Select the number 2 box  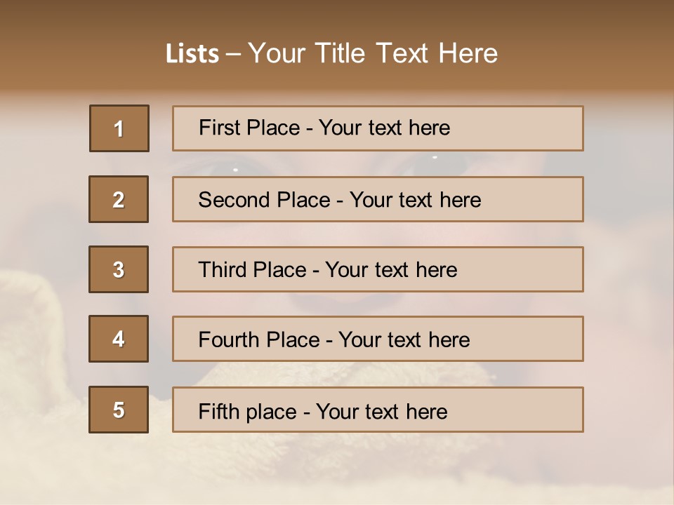(x=119, y=199)
